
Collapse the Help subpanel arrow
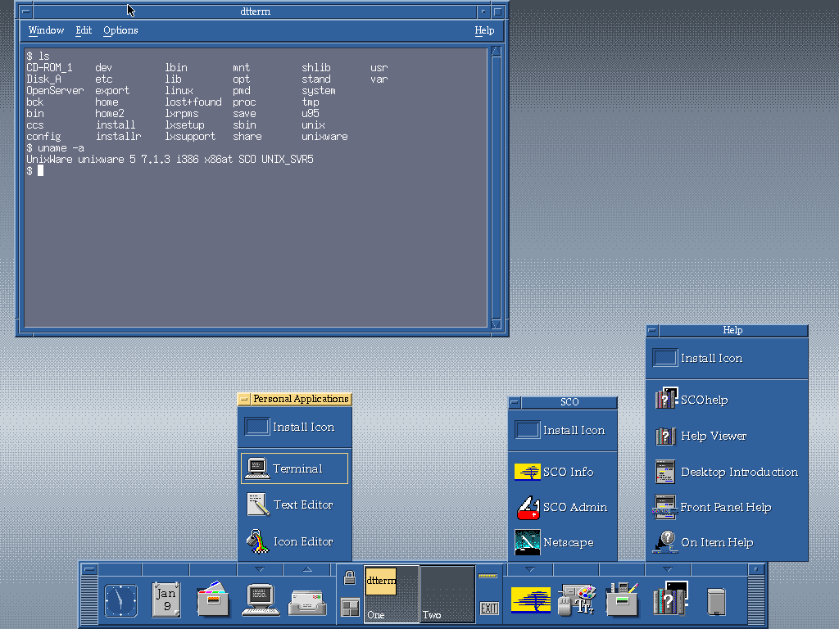667,569
